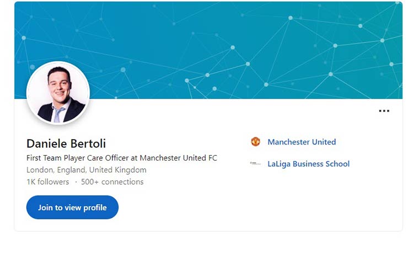Click the Join to view profile button
The image size is (408, 256).
click(x=72, y=207)
